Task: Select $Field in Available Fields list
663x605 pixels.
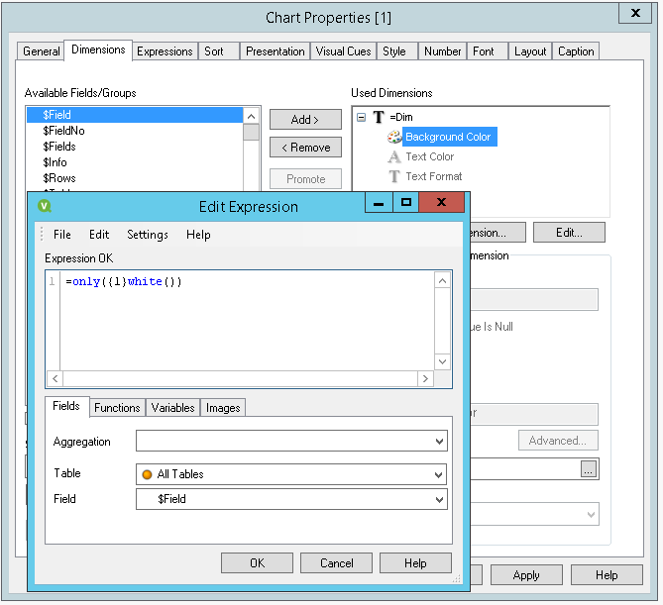Action: click(x=135, y=115)
